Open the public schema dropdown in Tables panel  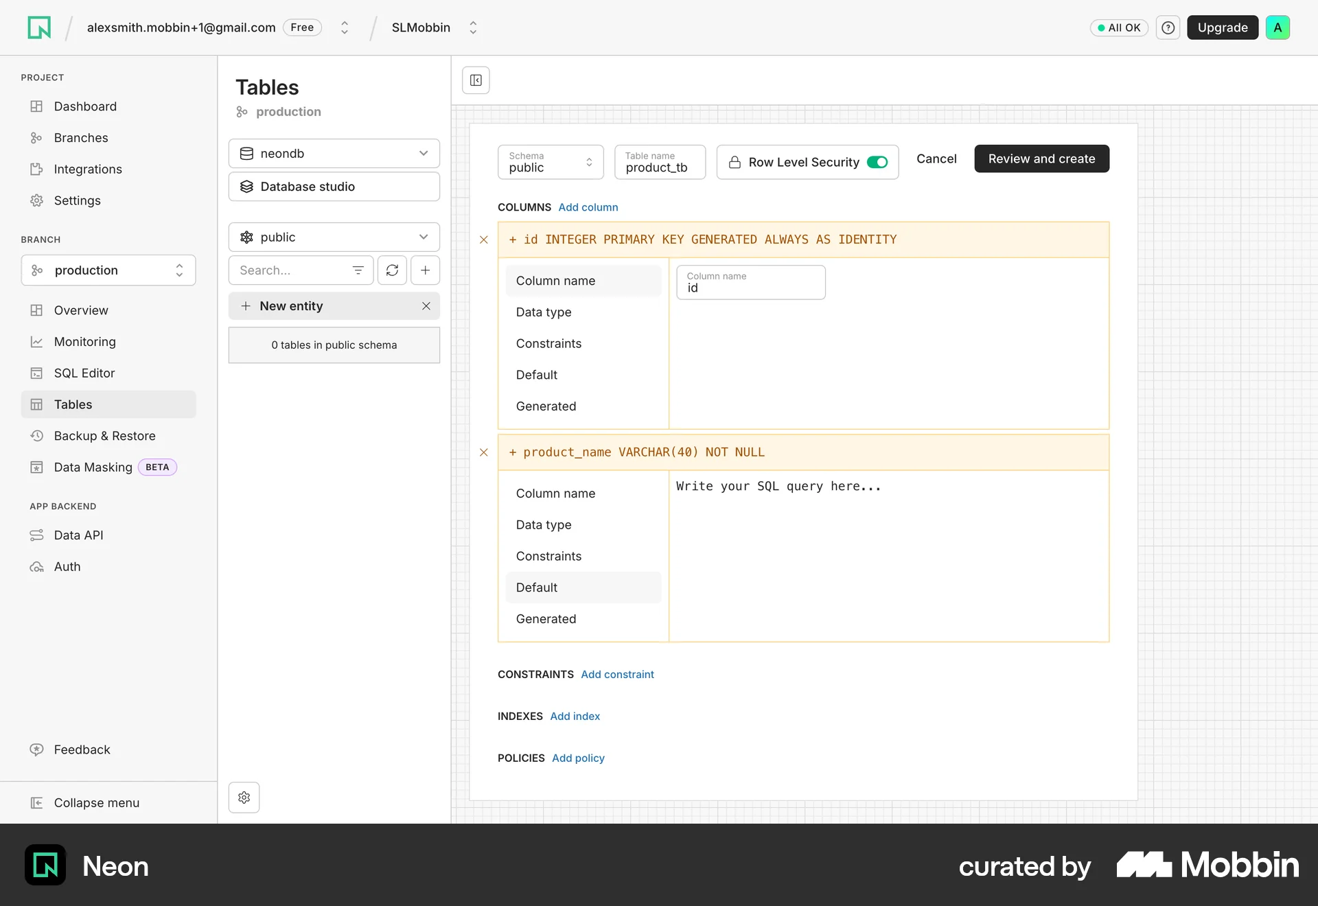(x=334, y=237)
